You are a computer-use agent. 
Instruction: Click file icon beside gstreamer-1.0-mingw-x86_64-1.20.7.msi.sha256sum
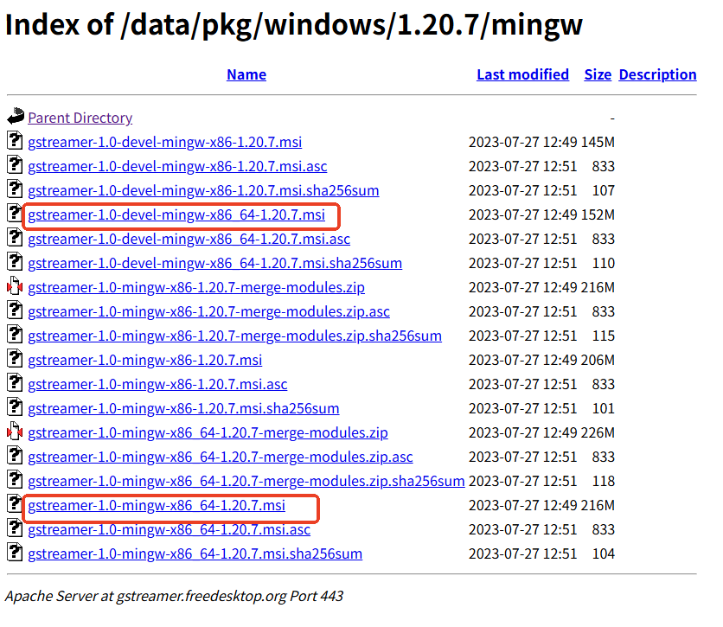15,553
